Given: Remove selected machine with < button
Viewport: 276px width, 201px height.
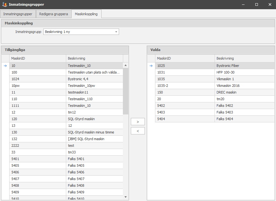Looking at the screenshot, I should tap(138, 131).
